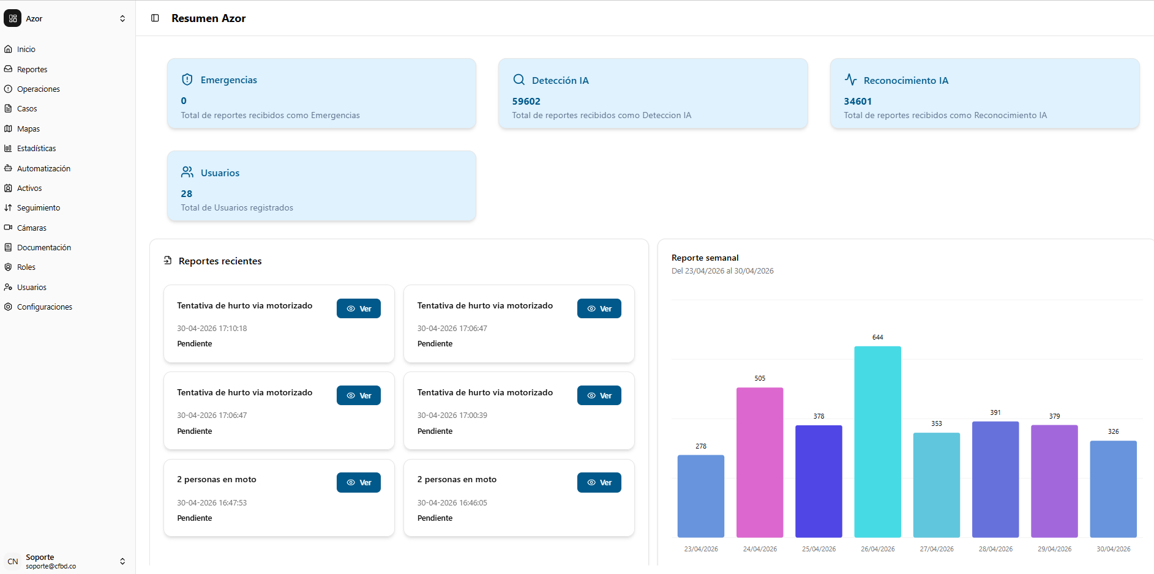Click the Inicio home icon

click(8, 49)
